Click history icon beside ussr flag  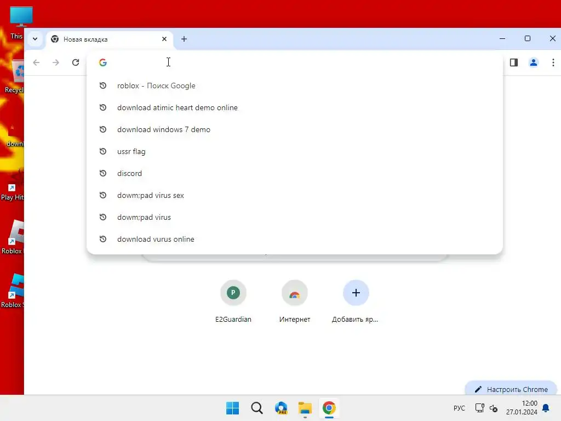pyautogui.click(x=103, y=151)
